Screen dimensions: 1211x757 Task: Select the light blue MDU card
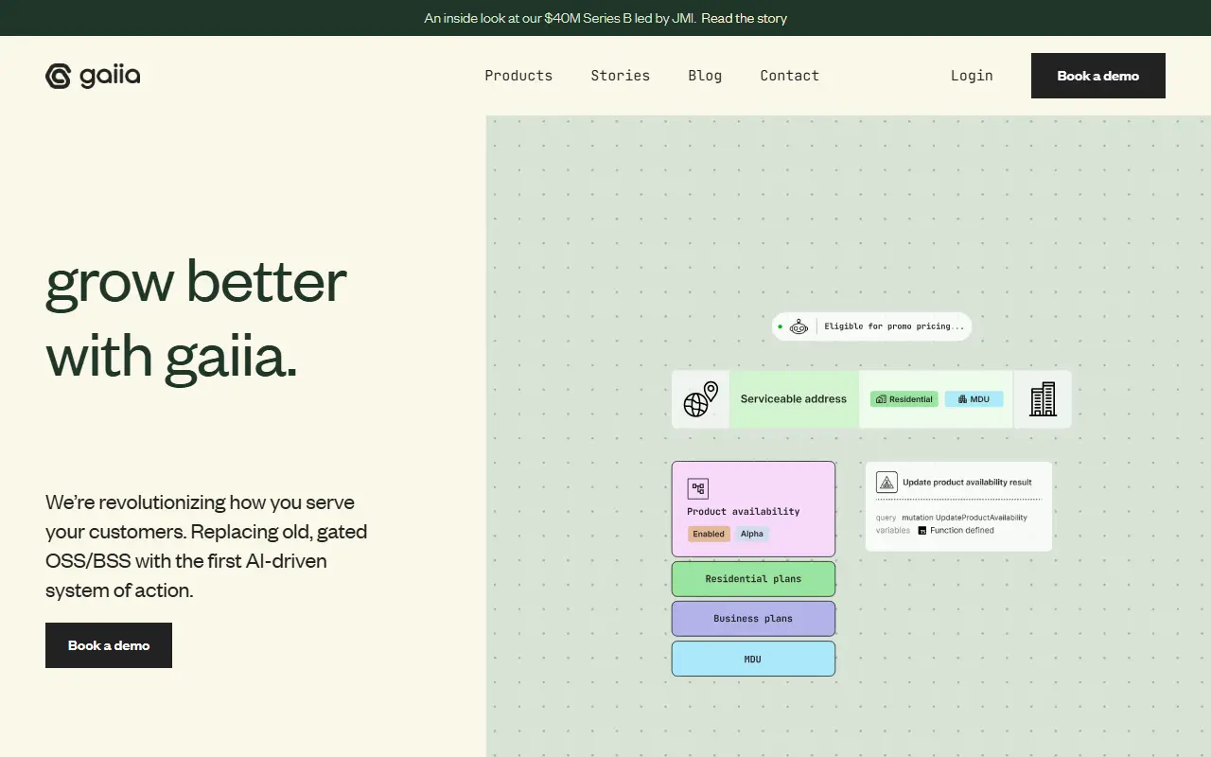tap(753, 659)
